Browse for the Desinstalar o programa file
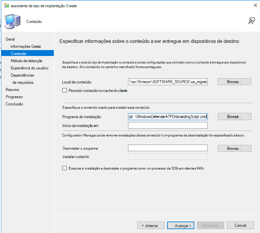Screen dimensions: 260x233 234,148
